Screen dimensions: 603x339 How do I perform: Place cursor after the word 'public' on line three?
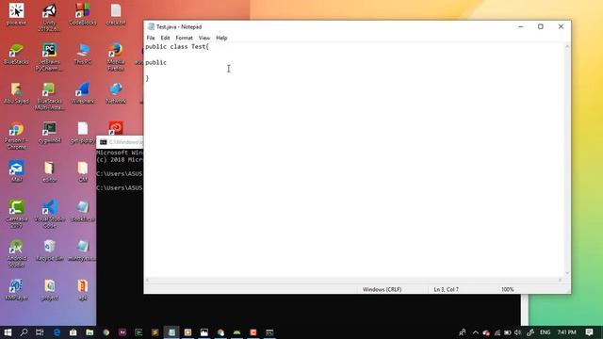click(x=167, y=62)
